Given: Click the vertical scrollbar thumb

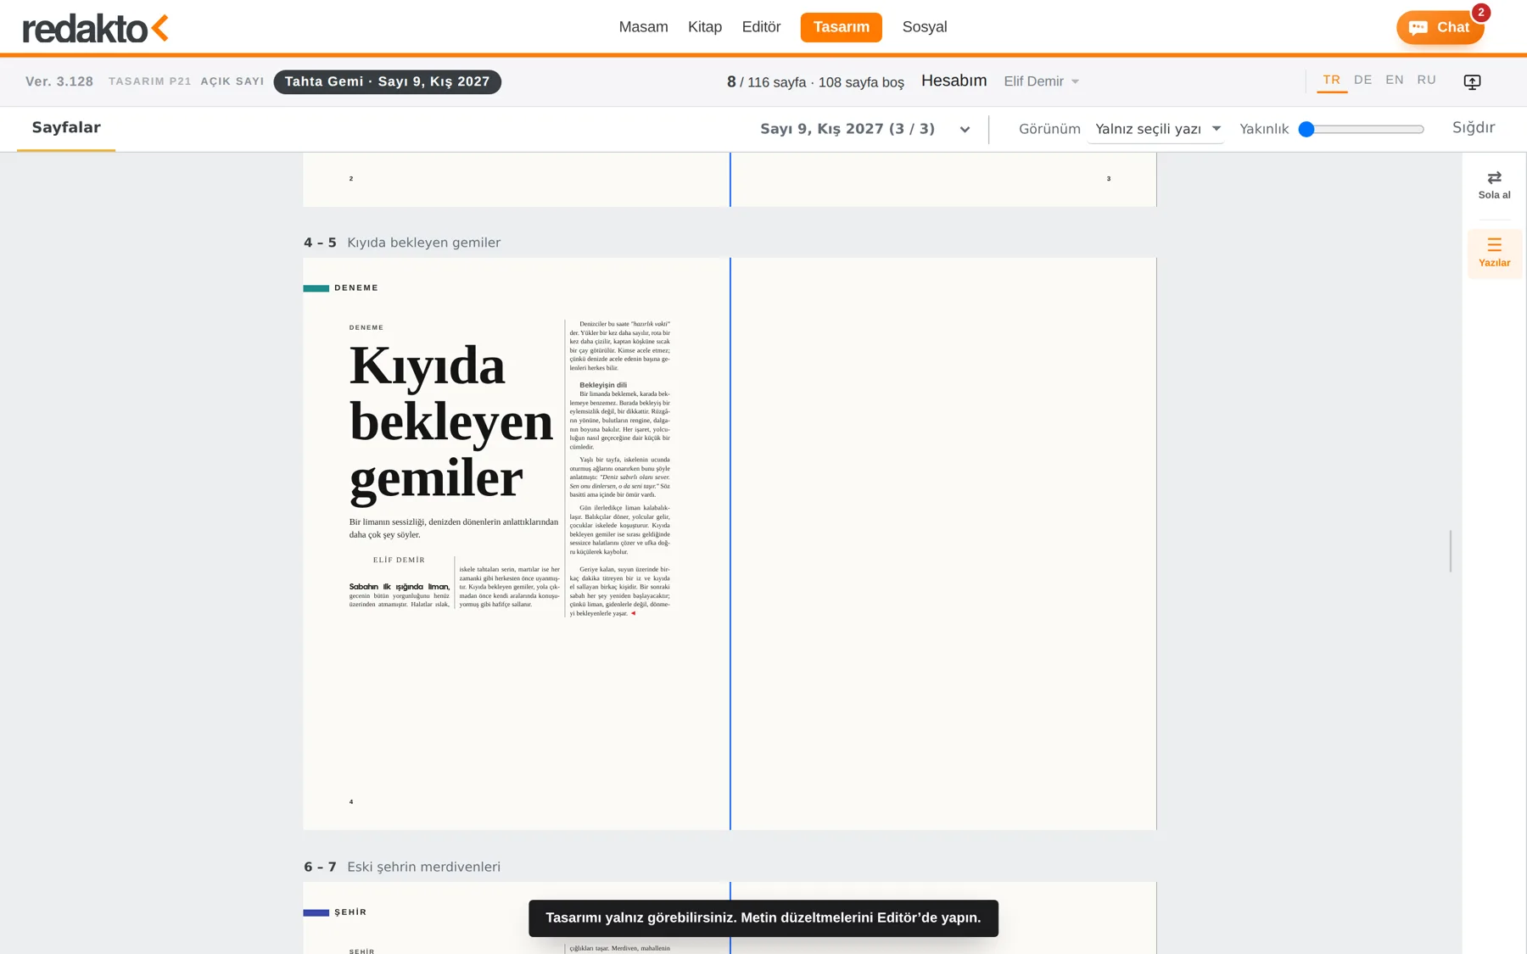Looking at the screenshot, I should coord(1451,551).
